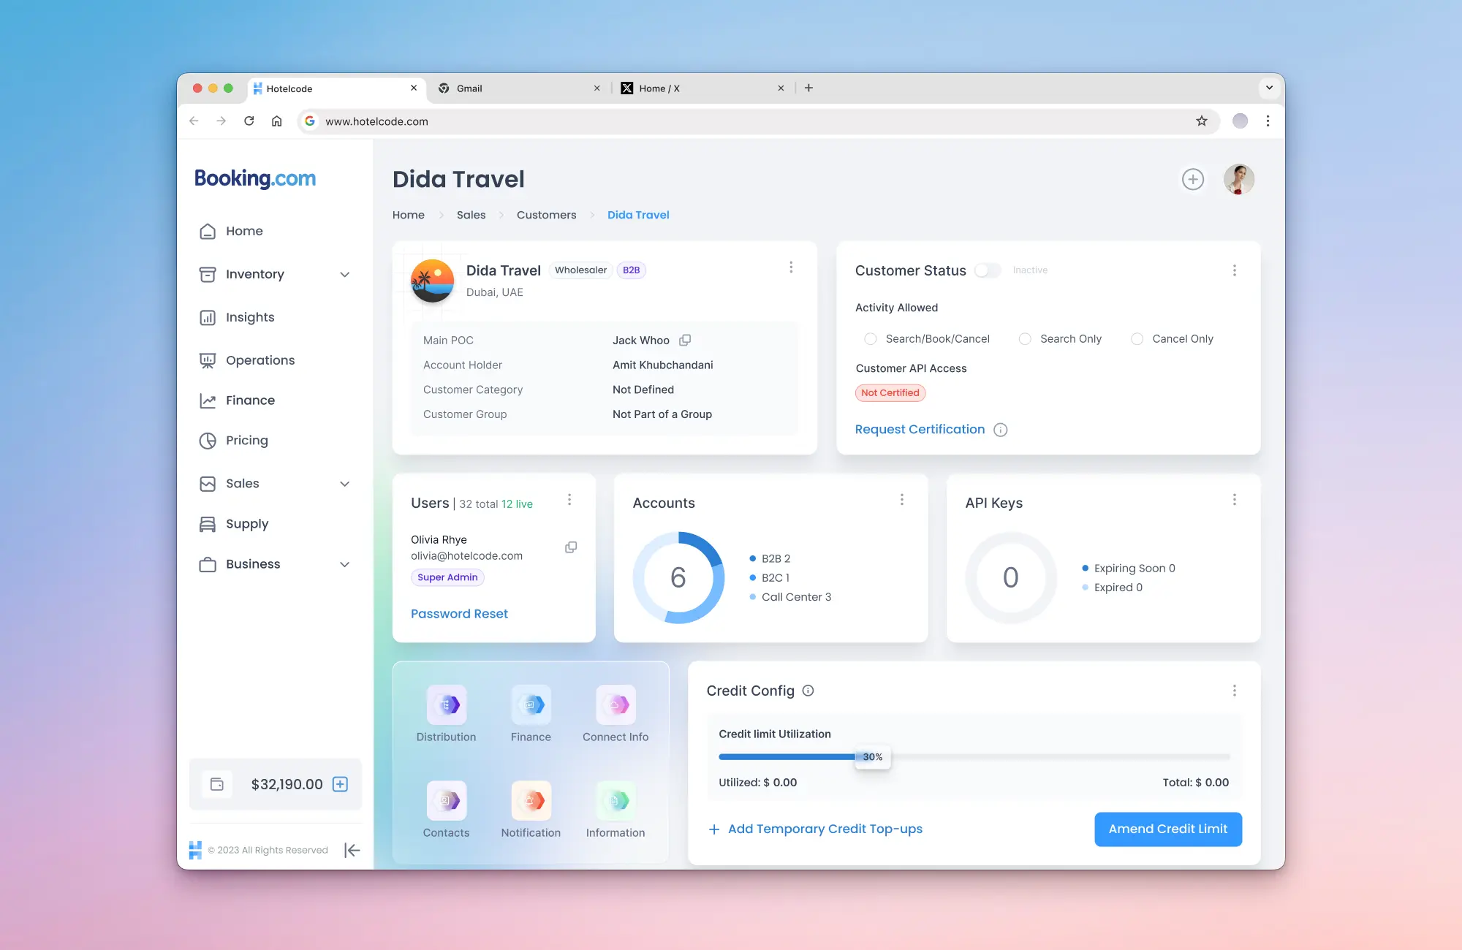Select the Cancel Only radio option
Screen dimensions: 1462x950
[1137, 339]
